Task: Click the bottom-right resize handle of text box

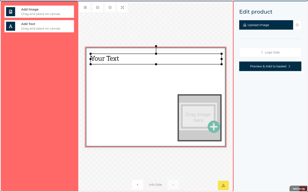Action: [x=222, y=64]
